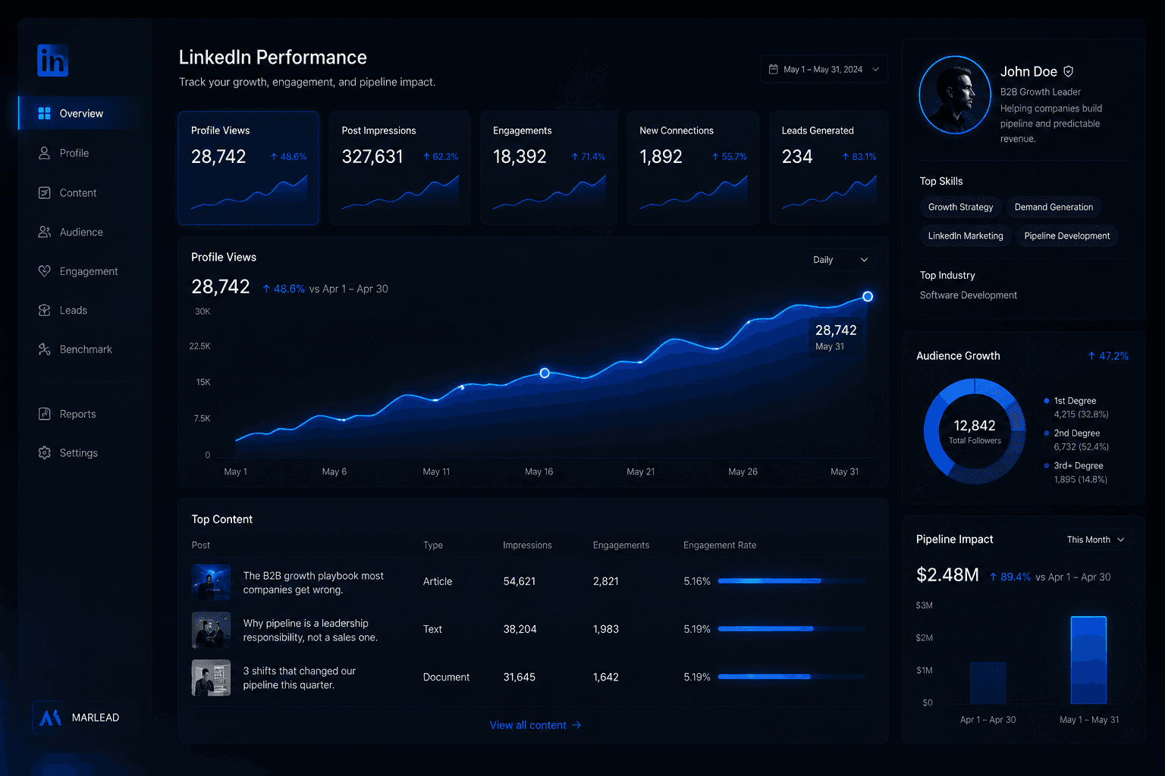Select the New Connections metric card
The height and width of the screenshot is (776, 1165).
click(x=693, y=168)
